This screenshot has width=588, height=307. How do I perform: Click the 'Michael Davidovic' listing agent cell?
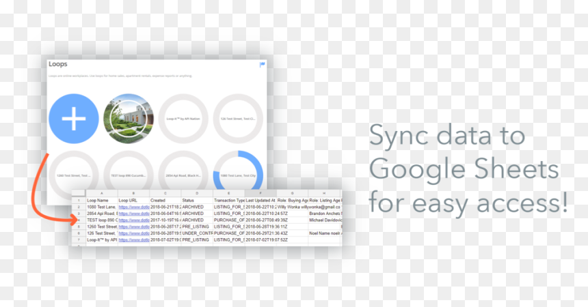pos(324,220)
